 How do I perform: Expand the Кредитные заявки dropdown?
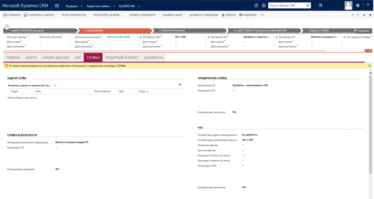[114, 6]
